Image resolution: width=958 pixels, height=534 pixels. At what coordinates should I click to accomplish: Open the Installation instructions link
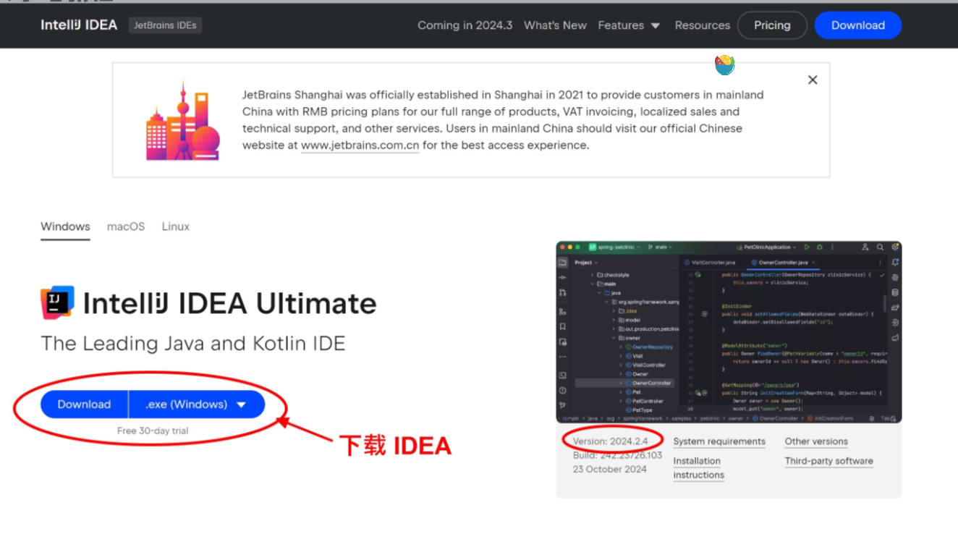tap(698, 468)
